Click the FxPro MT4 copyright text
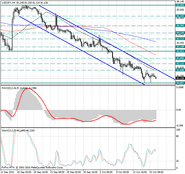This screenshot has height=174, width=185. (33, 168)
